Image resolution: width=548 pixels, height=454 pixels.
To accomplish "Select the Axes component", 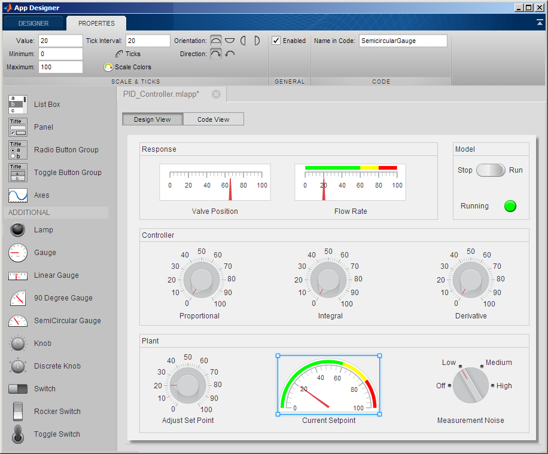I will click(x=40, y=195).
